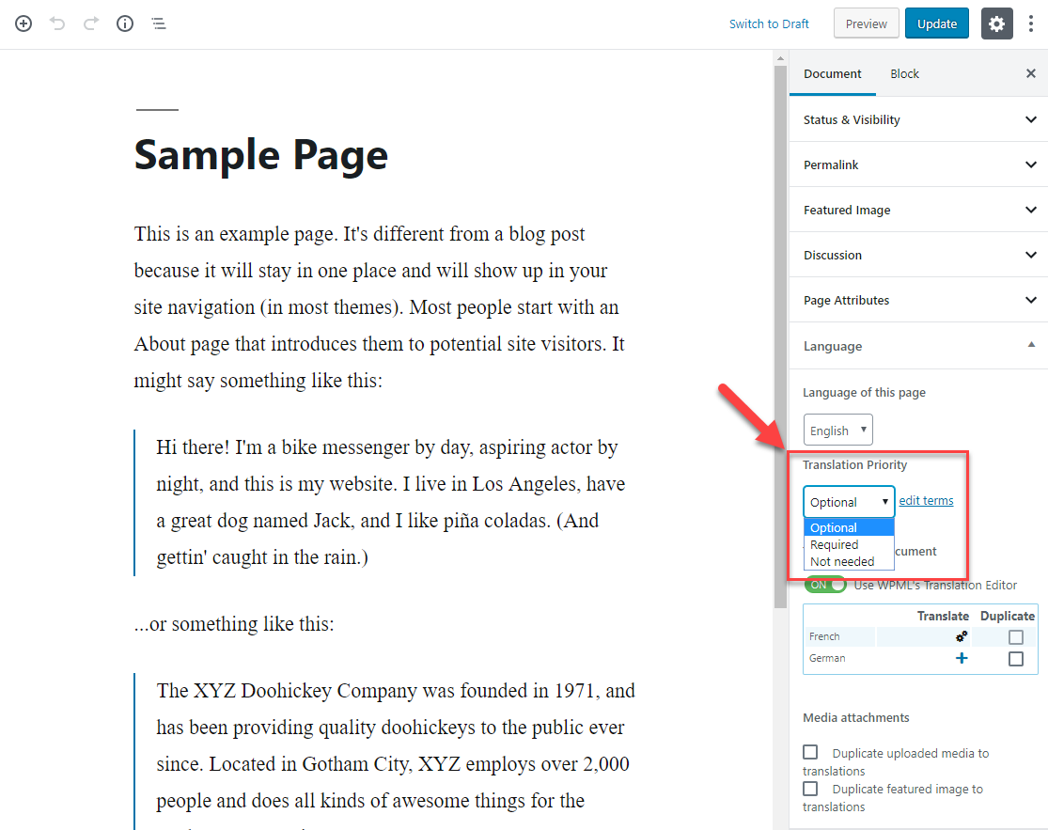1048x830 pixels.
Task: Check Duplicate uploaded media to translations
Action: [810, 752]
